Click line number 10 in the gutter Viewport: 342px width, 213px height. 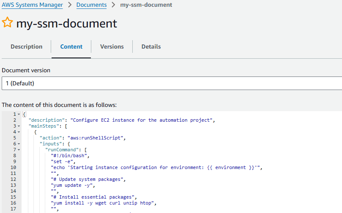(x=14, y=167)
